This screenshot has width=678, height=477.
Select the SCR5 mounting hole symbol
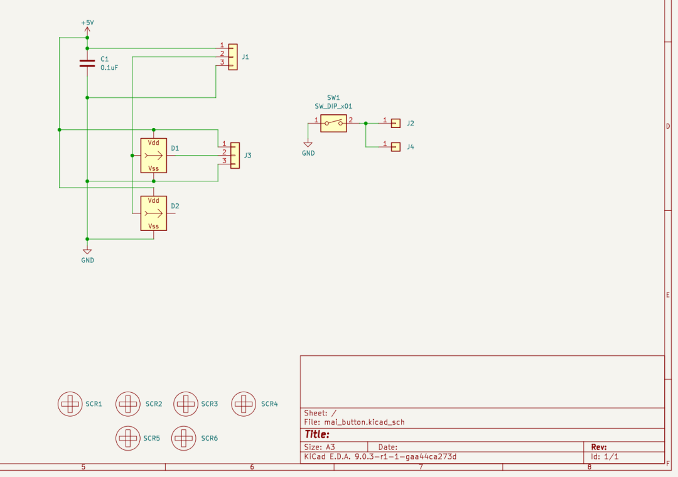(128, 438)
